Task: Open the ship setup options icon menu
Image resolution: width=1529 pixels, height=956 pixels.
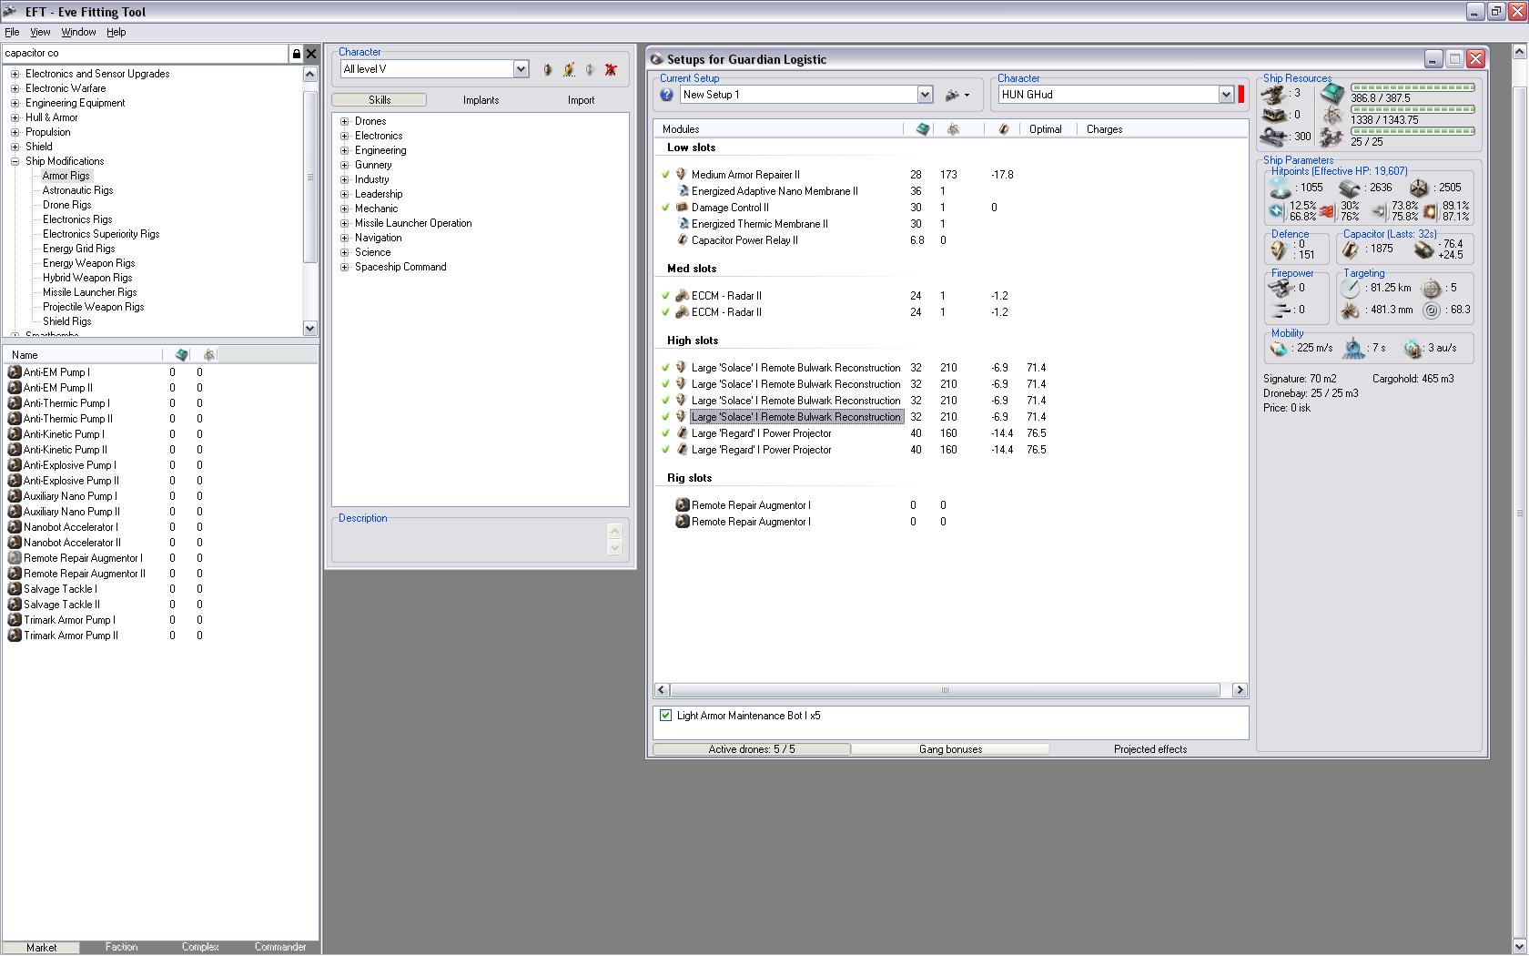Action: 957,95
